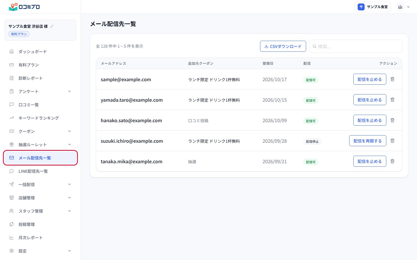Open 診断レポート from sidebar

[x=41, y=78]
